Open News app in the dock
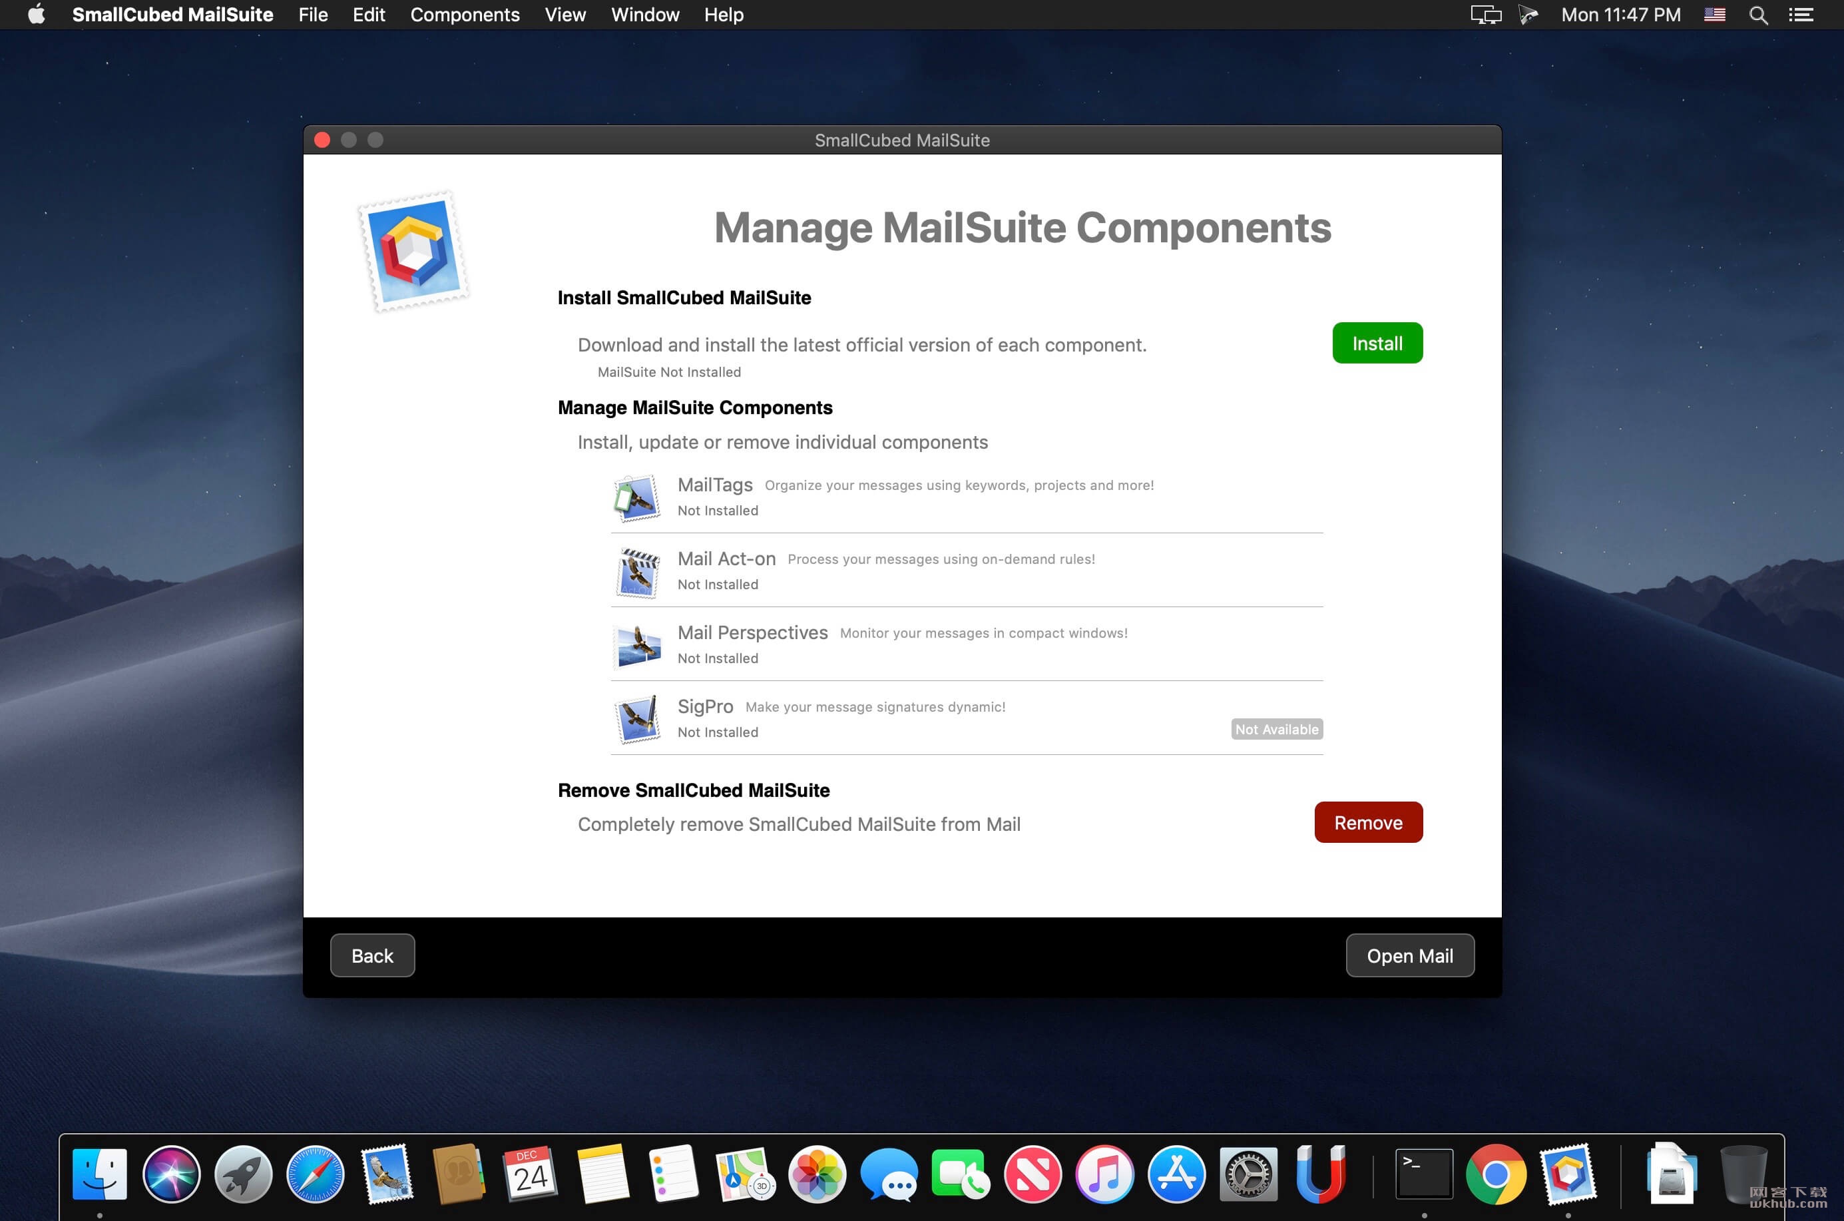1844x1221 pixels. (1033, 1174)
